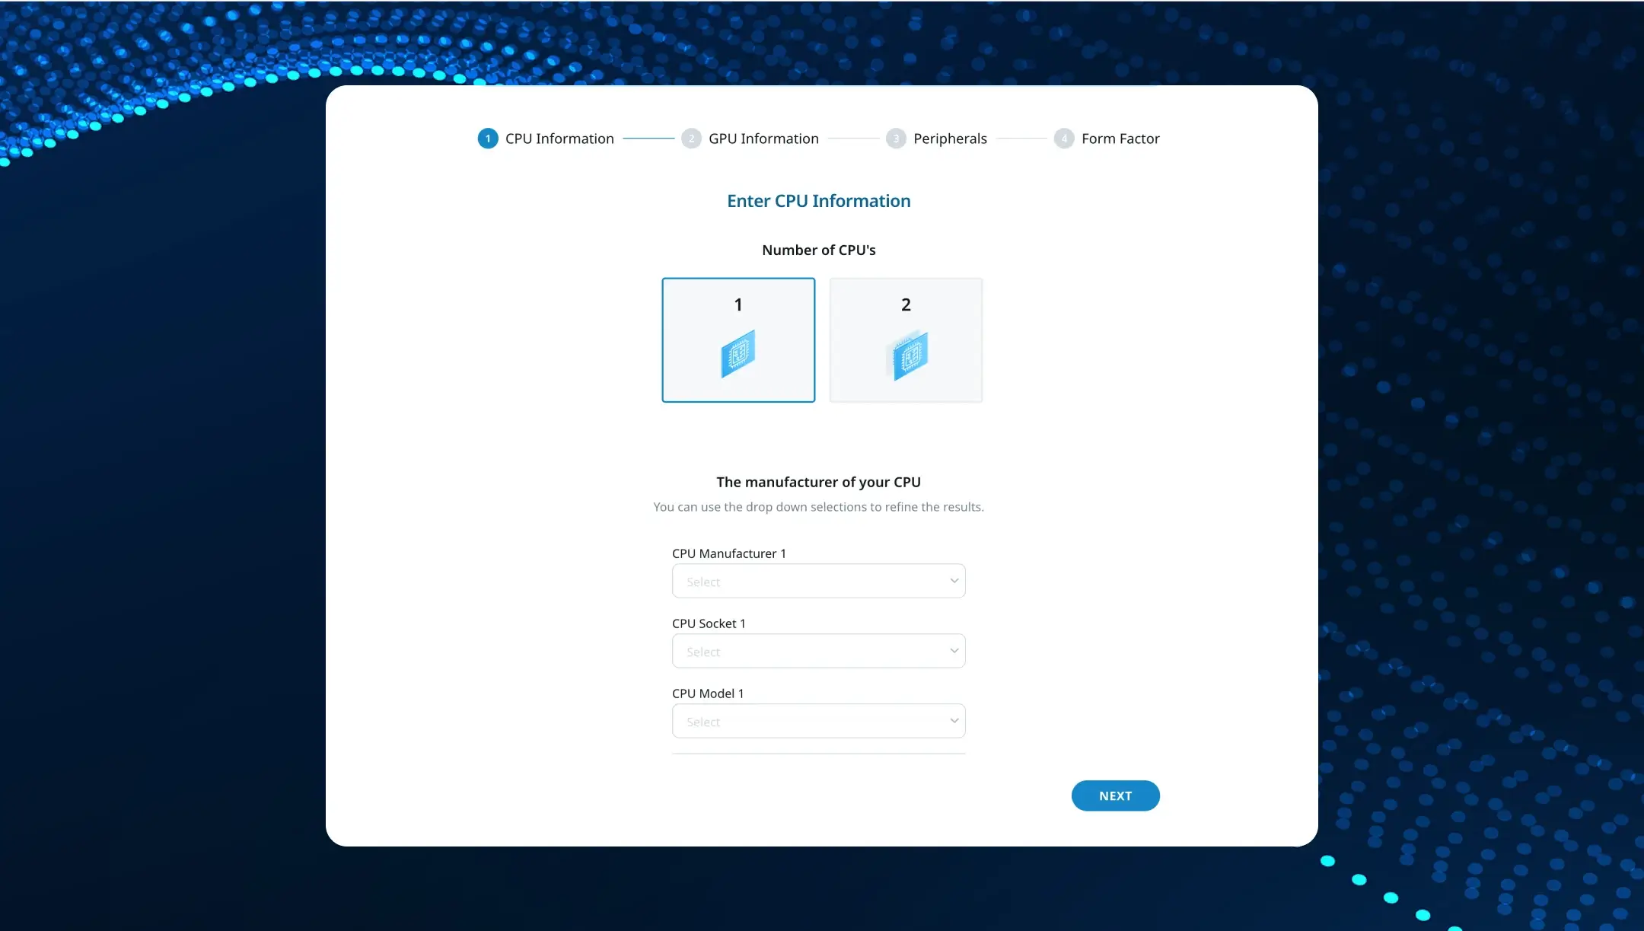Click the 'Number of CPU's' label
The width and height of the screenshot is (1644, 931).
click(x=818, y=250)
